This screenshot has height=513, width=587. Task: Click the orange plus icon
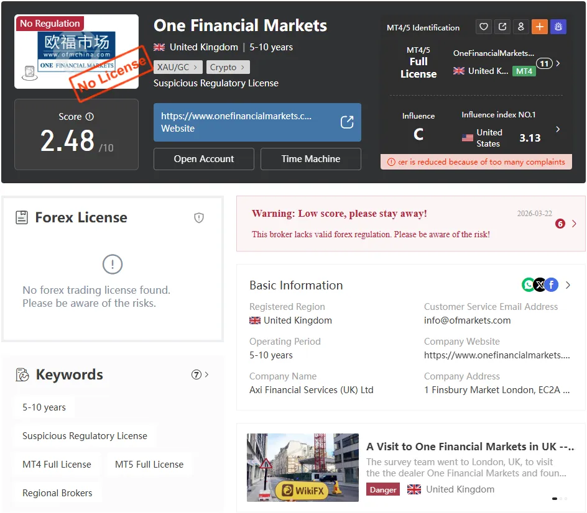tap(540, 27)
